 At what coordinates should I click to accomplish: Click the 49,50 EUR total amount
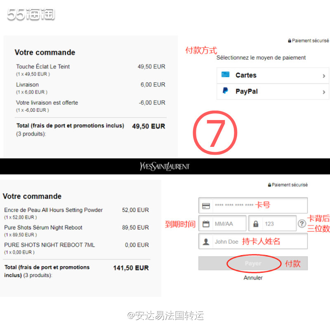click(x=148, y=126)
